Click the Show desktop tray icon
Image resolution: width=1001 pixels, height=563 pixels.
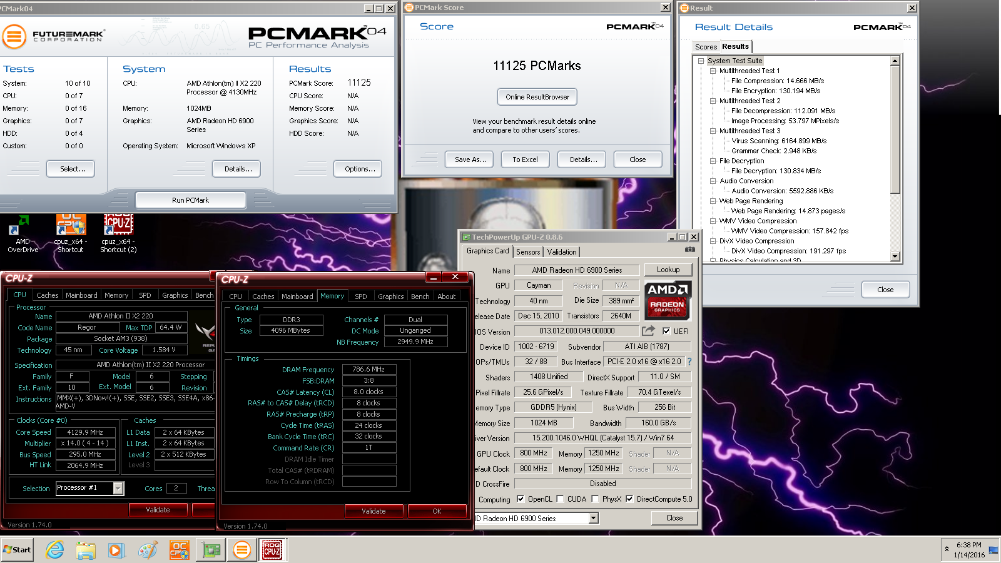994,550
